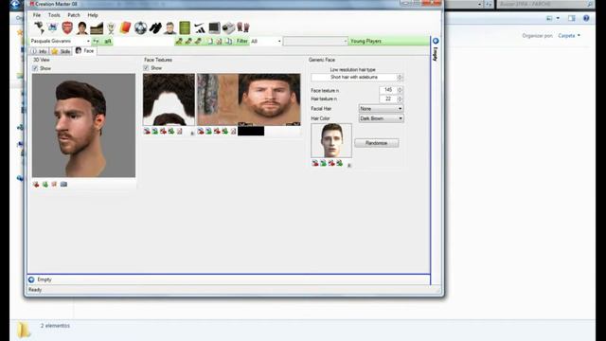Viewport: 606px width, 341px height.
Task: Open the green pitch Formations icon
Action: (x=185, y=27)
